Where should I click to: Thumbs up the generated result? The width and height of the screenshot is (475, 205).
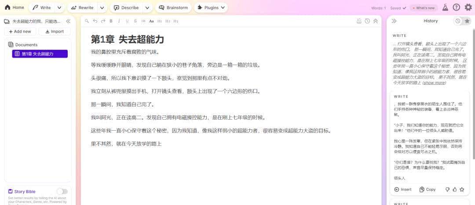coord(454,189)
